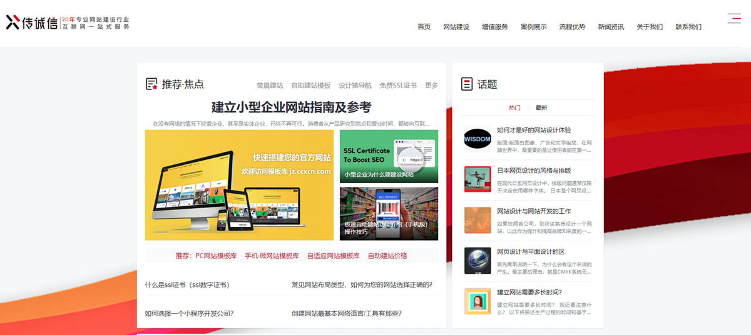Image resolution: width=751 pixels, height=335 pixels.
Task: Click the 自适应网站模板库 link
Action: 333,256
